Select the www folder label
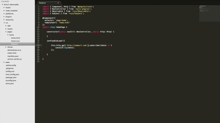Viewport: 220px width, 123px height. [x=8, y=62]
